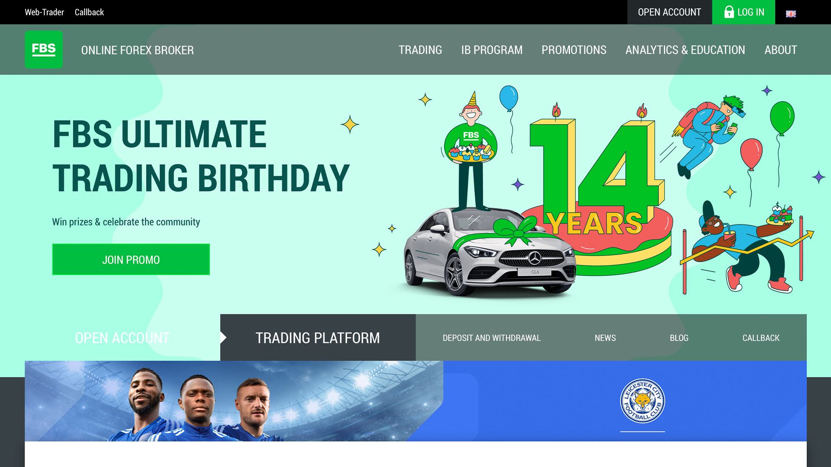Open the Promotions menu

[574, 50]
